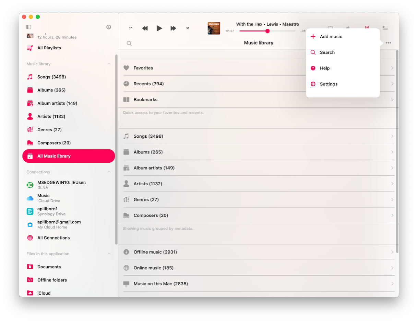The image size is (418, 322).
Task: Open the Offline folders entry
Action: point(51,280)
